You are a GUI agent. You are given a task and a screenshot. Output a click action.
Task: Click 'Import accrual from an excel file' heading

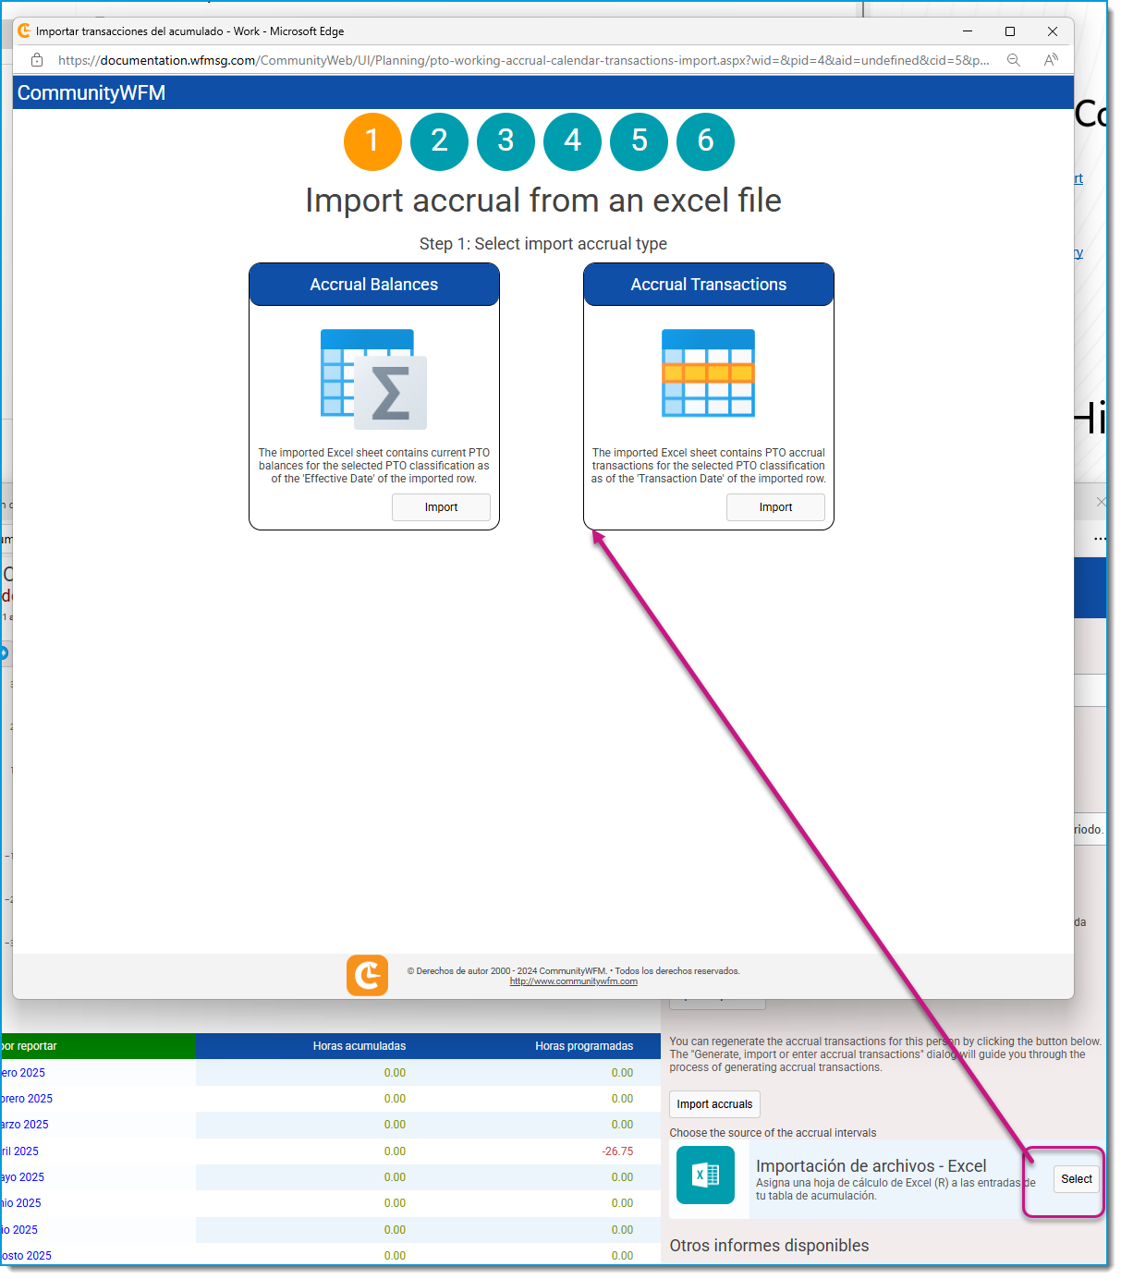(543, 201)
